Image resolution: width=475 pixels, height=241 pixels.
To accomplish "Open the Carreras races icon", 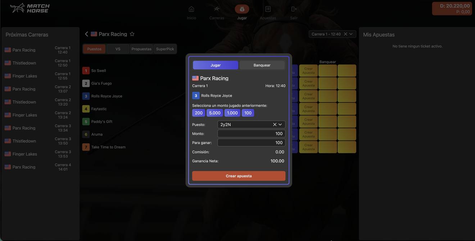I will [x=217, y=9].
